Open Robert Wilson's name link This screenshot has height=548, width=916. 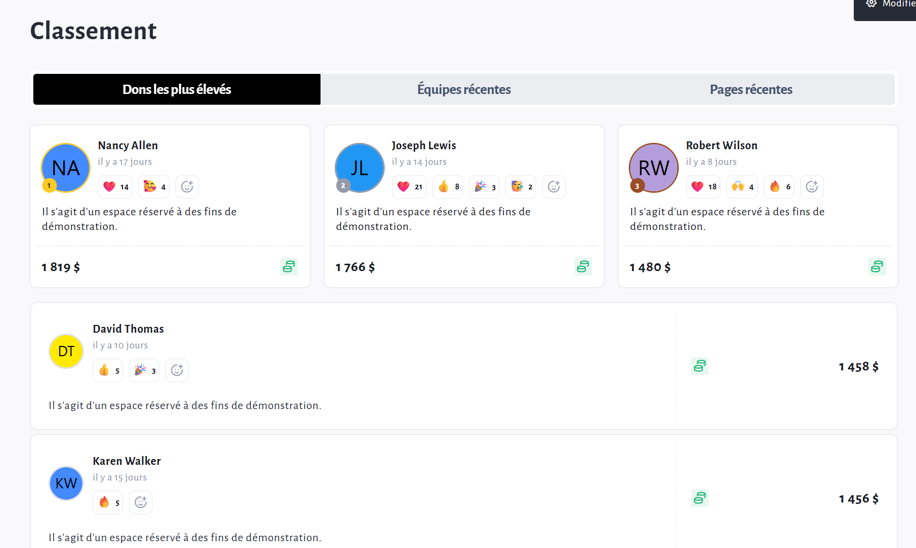pos(722,145)
